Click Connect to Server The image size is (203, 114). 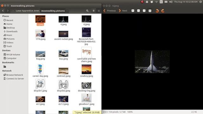[x=14, y=79]
